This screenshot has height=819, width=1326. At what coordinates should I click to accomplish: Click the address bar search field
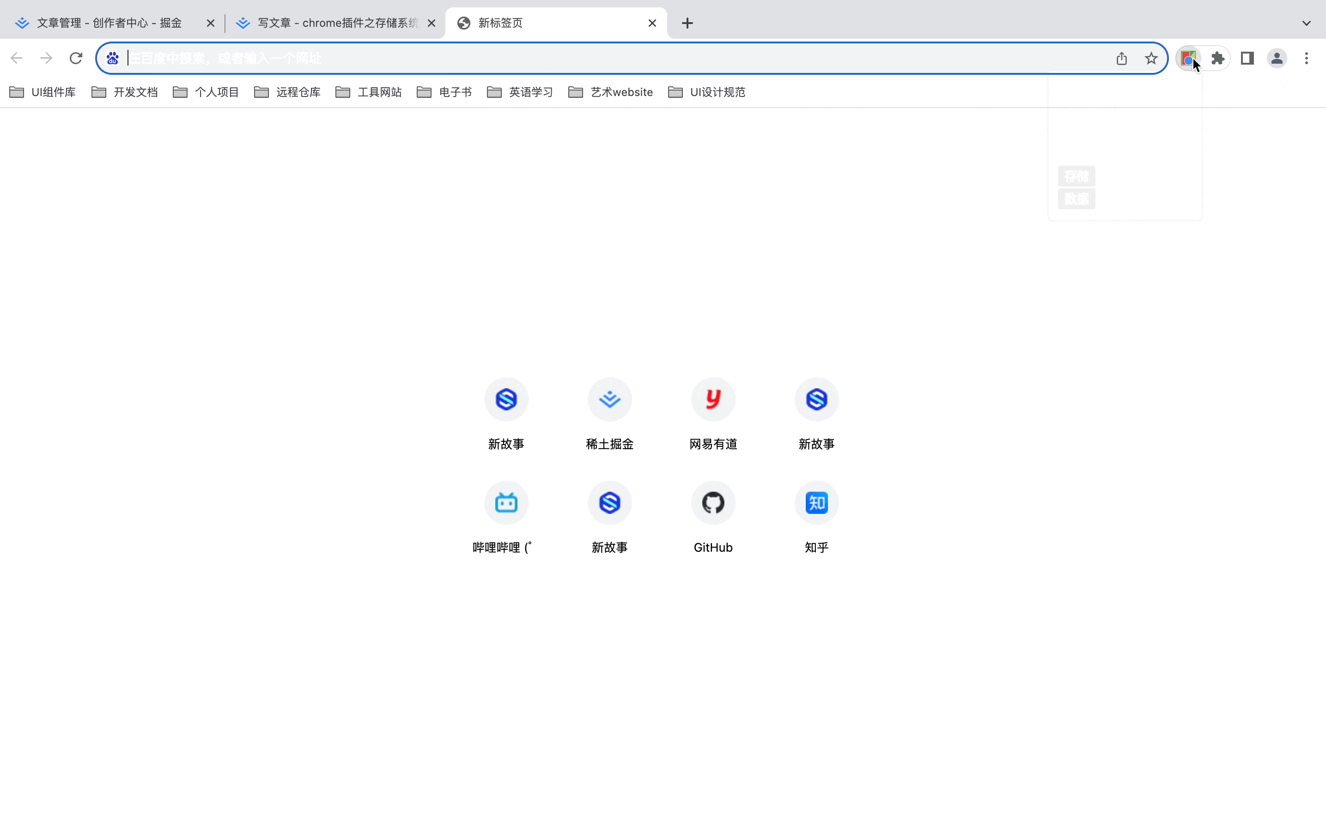pos(596,58)
